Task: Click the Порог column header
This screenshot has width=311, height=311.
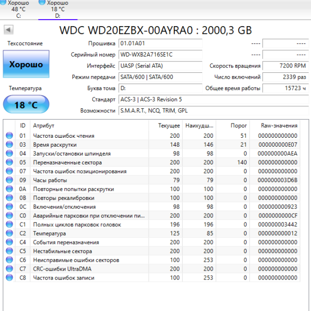Action: coord(233,125)
